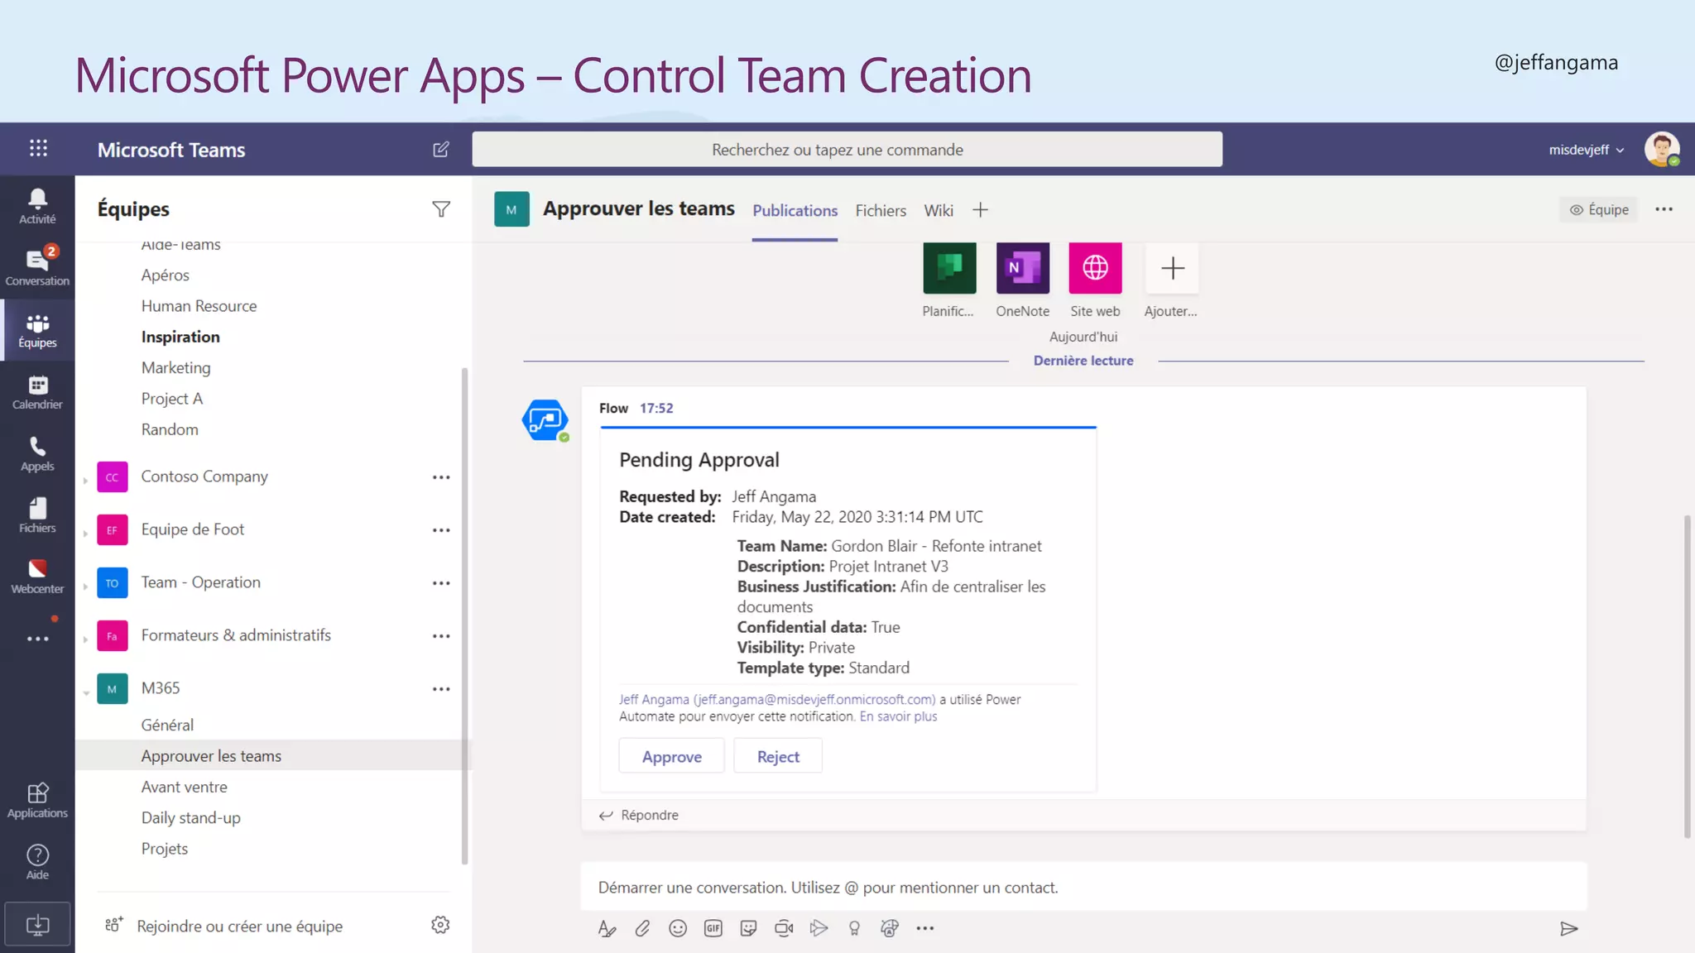This screenshot has width=1695, height=953.
Task: Click the download desktop app icon
Action: (x=37, y=925)
